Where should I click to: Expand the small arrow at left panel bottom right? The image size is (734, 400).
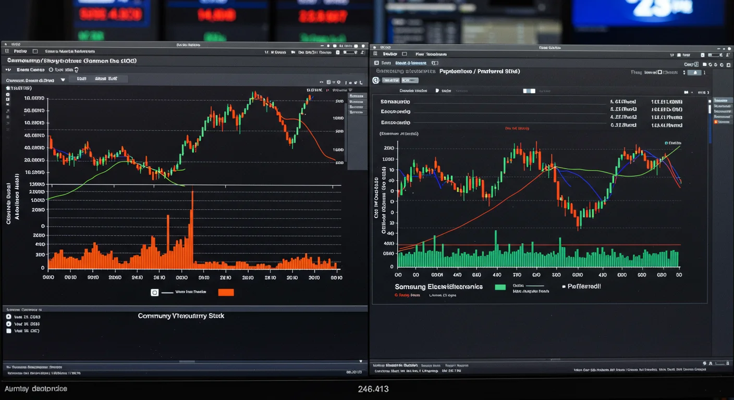click(360, 361)
